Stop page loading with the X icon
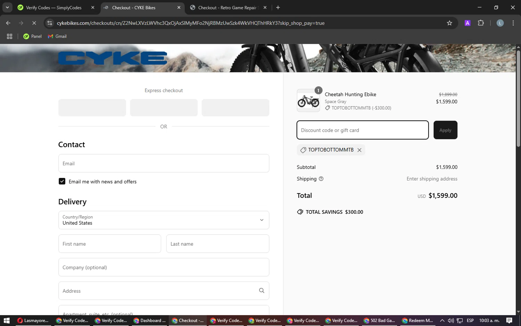Image resolution: width=521 pixels, height=326 pixels. pos(34,23)
